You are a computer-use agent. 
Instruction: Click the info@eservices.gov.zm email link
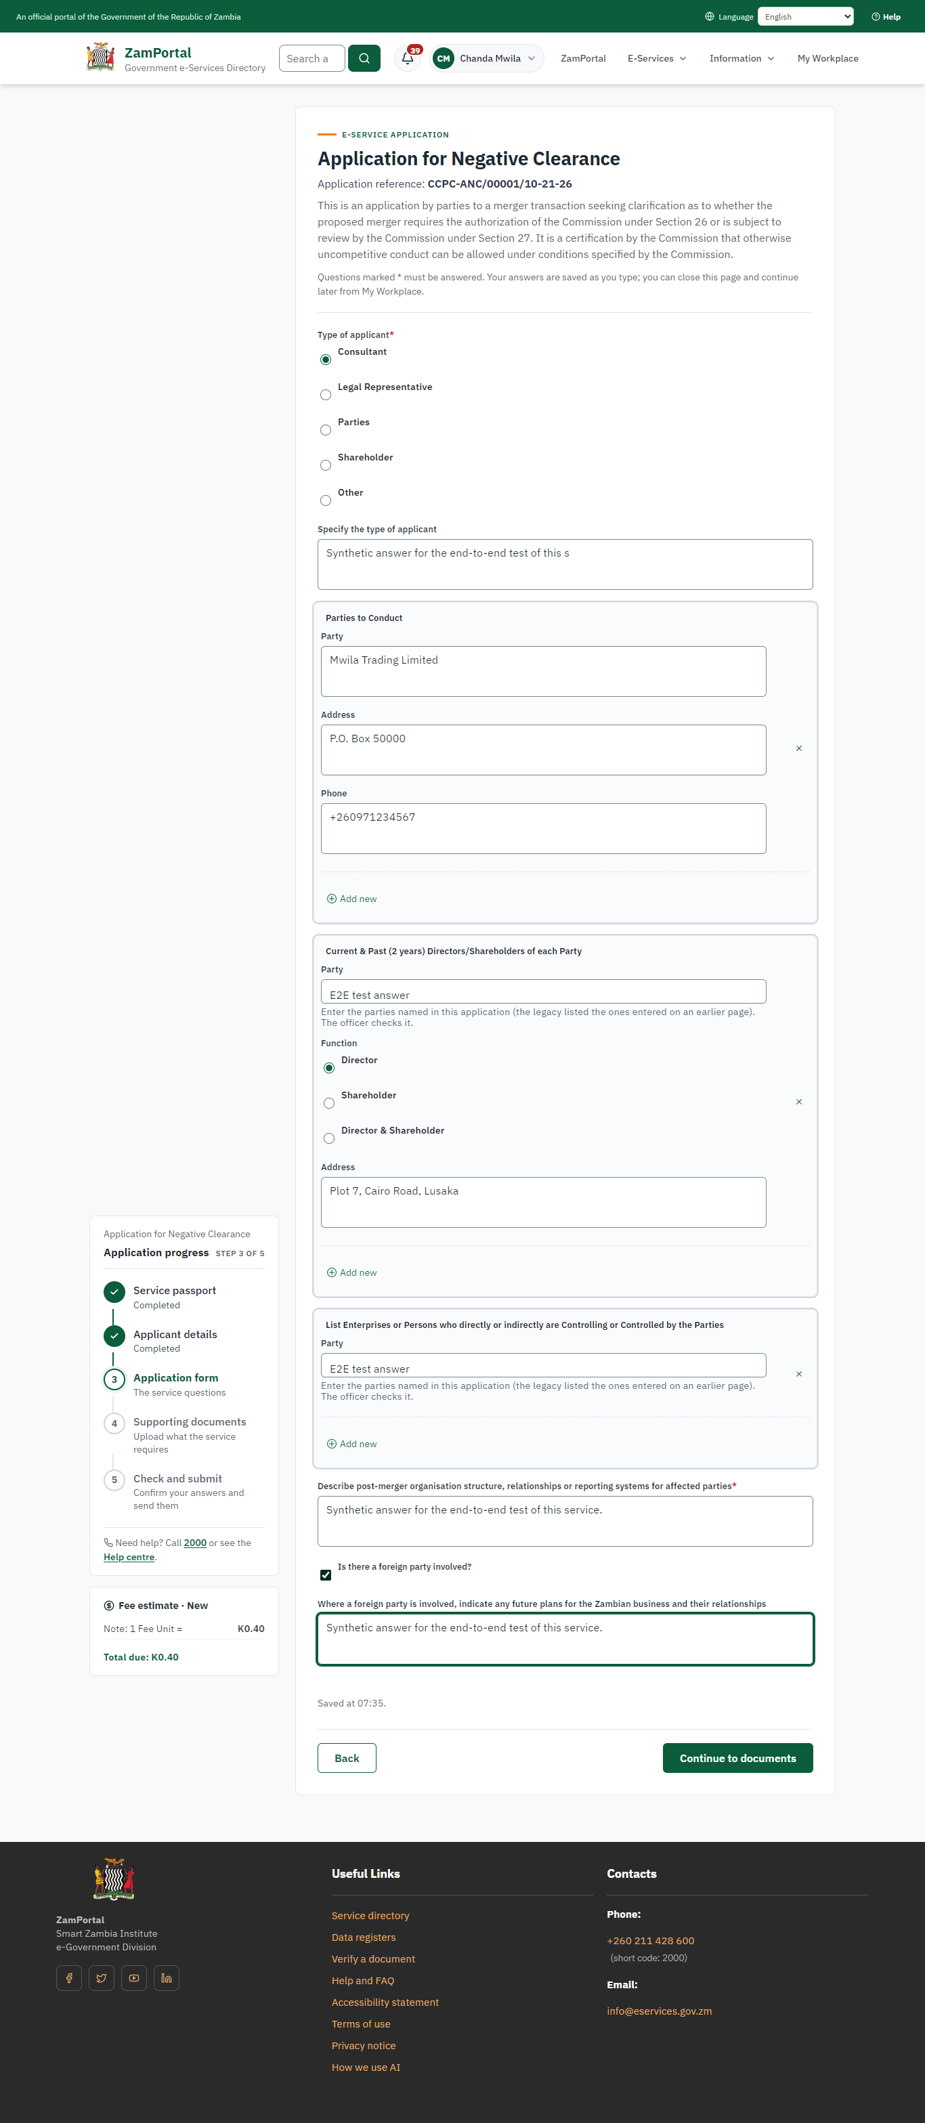click(x=660, y=2011)
